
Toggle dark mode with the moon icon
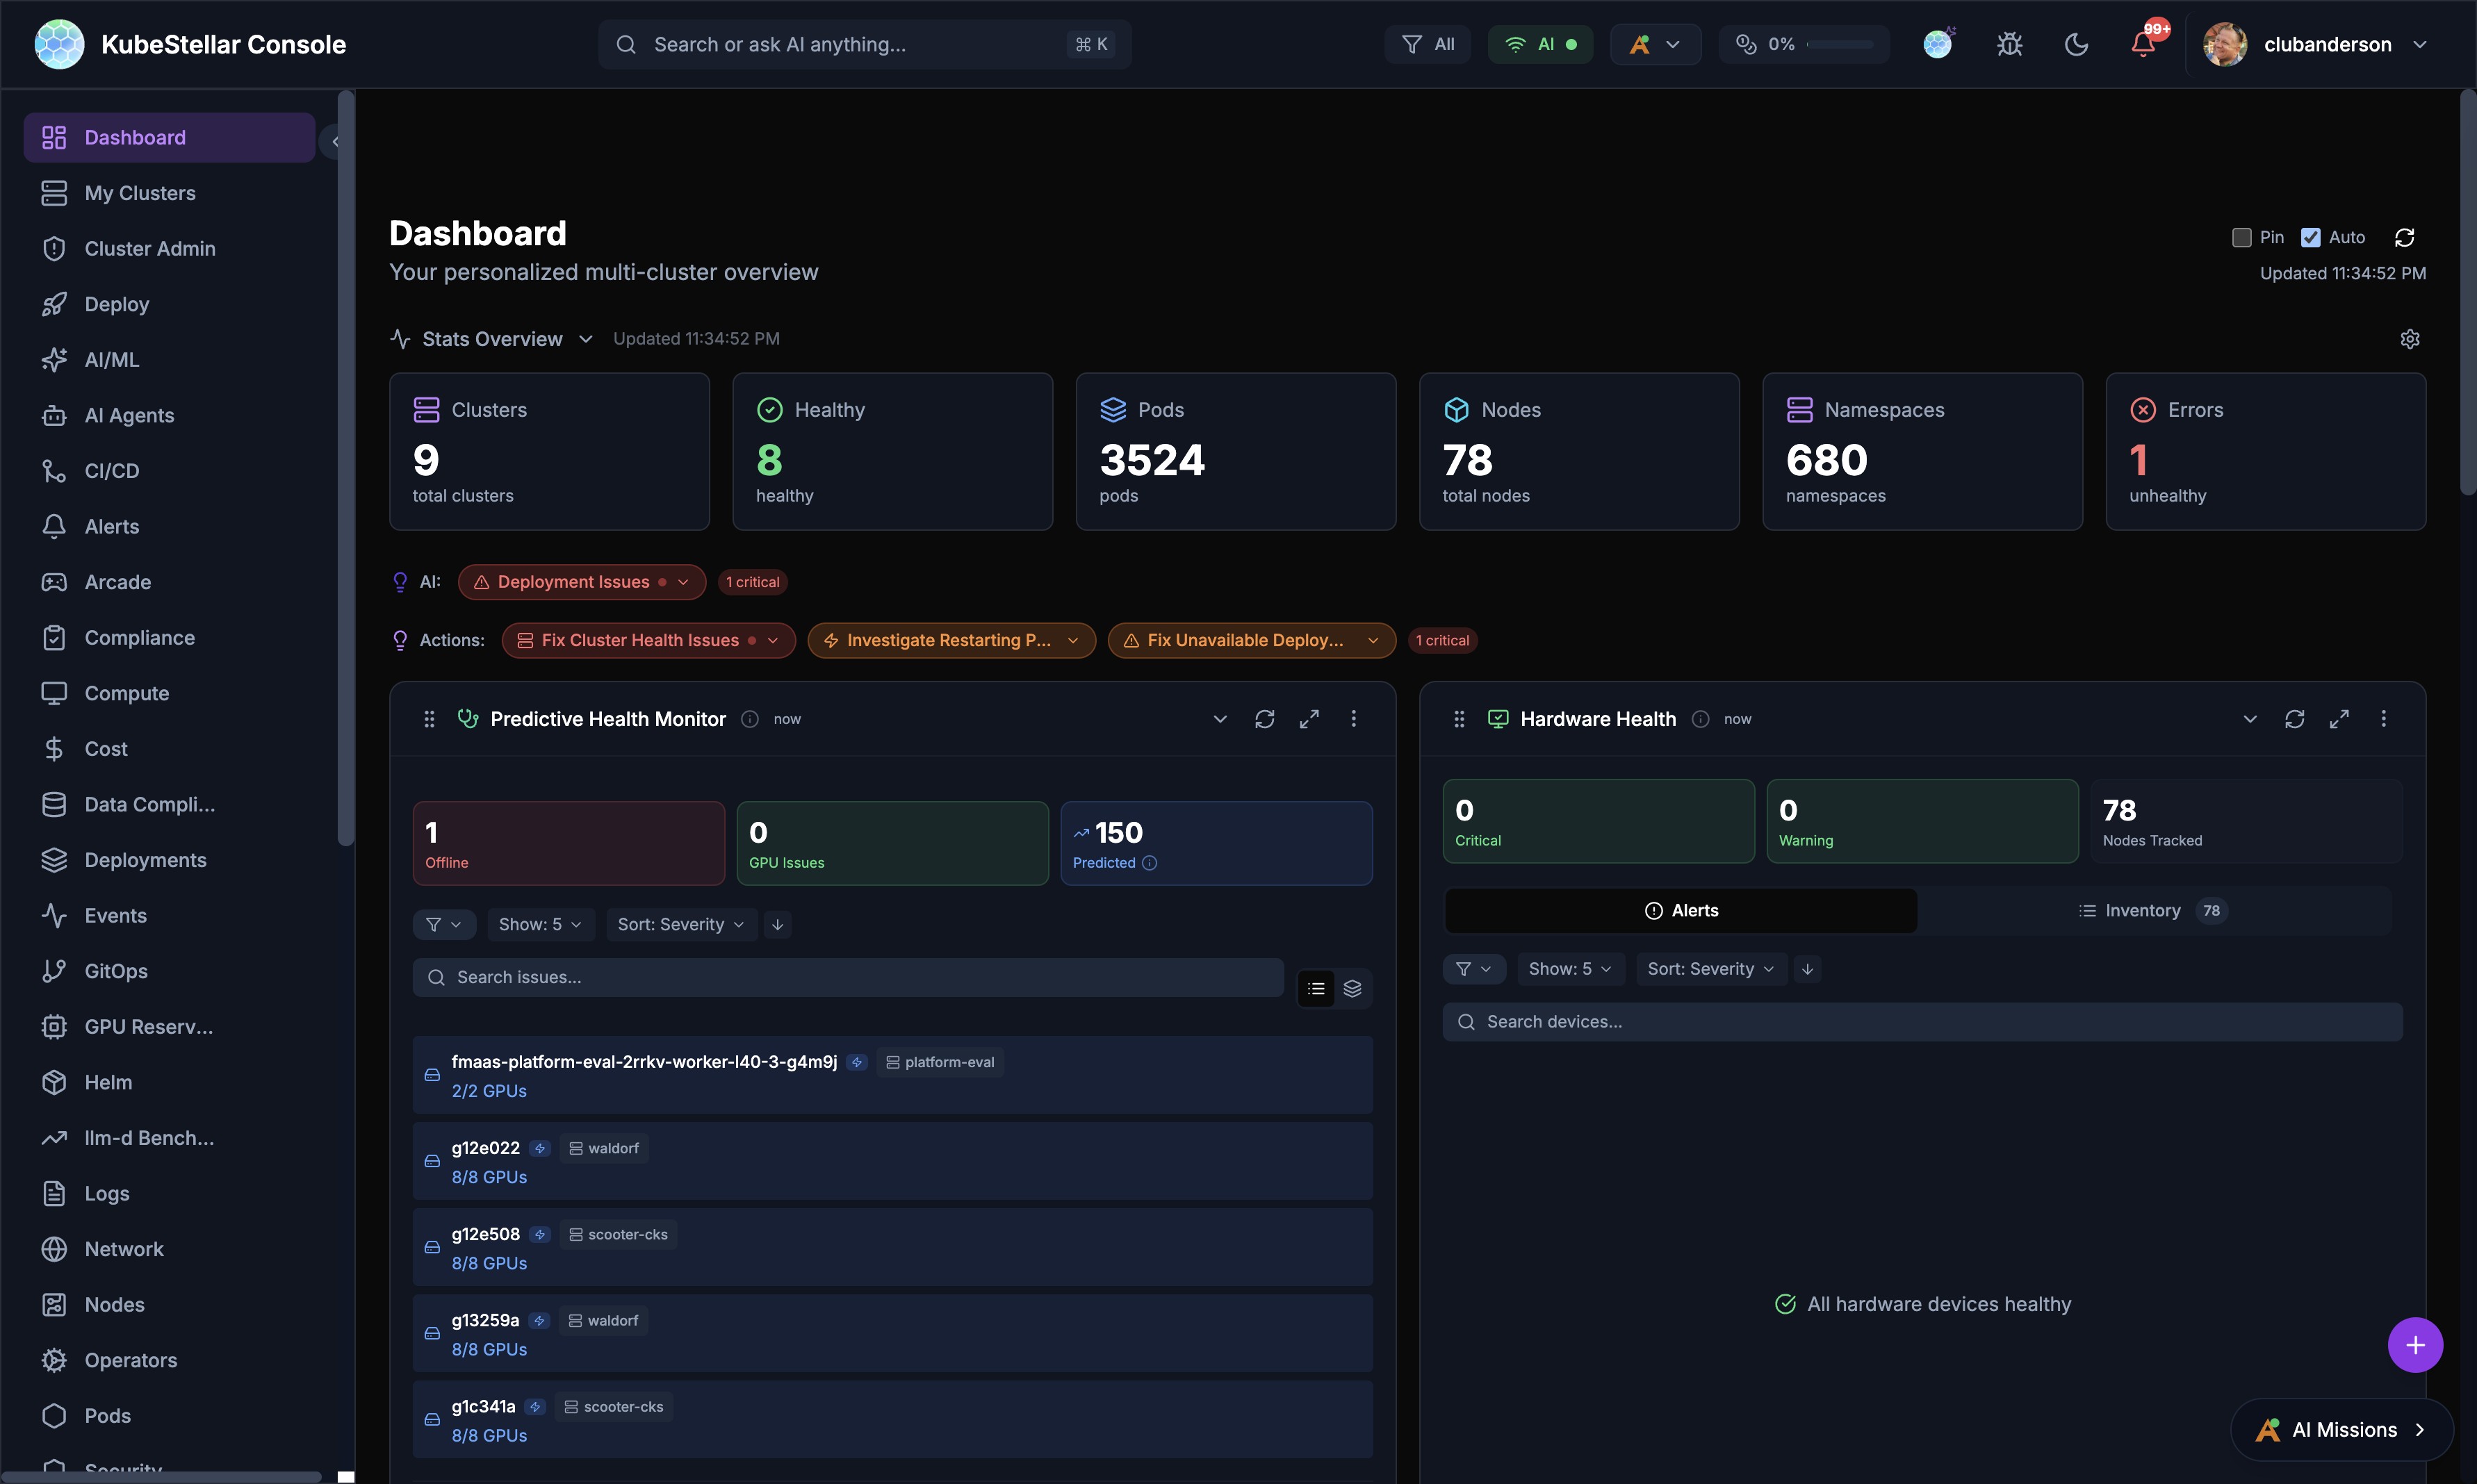[x=2076, y=44]
